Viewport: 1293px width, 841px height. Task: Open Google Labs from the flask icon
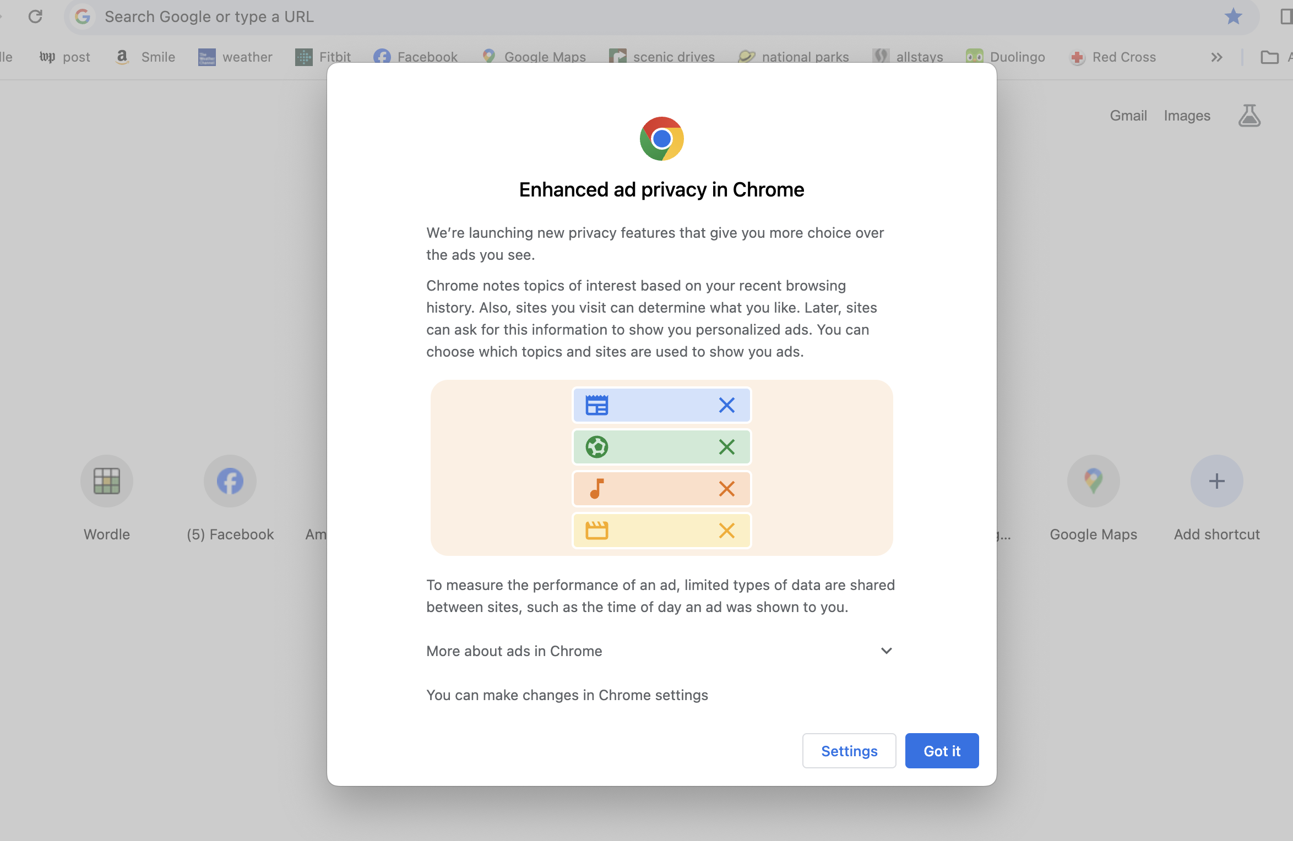point(1249,116)
